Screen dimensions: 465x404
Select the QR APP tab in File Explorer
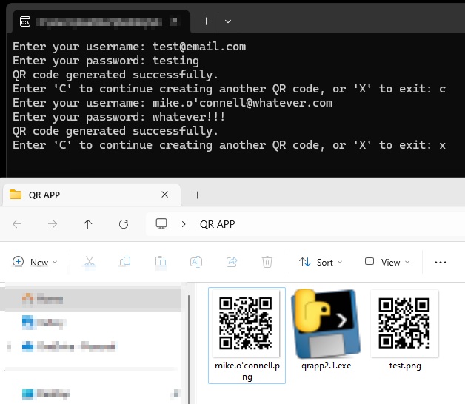coord(92,195)
